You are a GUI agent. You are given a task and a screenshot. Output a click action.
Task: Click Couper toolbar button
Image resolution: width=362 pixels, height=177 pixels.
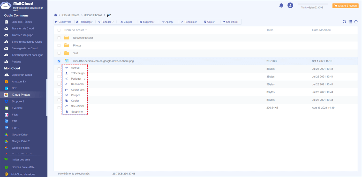126,22
